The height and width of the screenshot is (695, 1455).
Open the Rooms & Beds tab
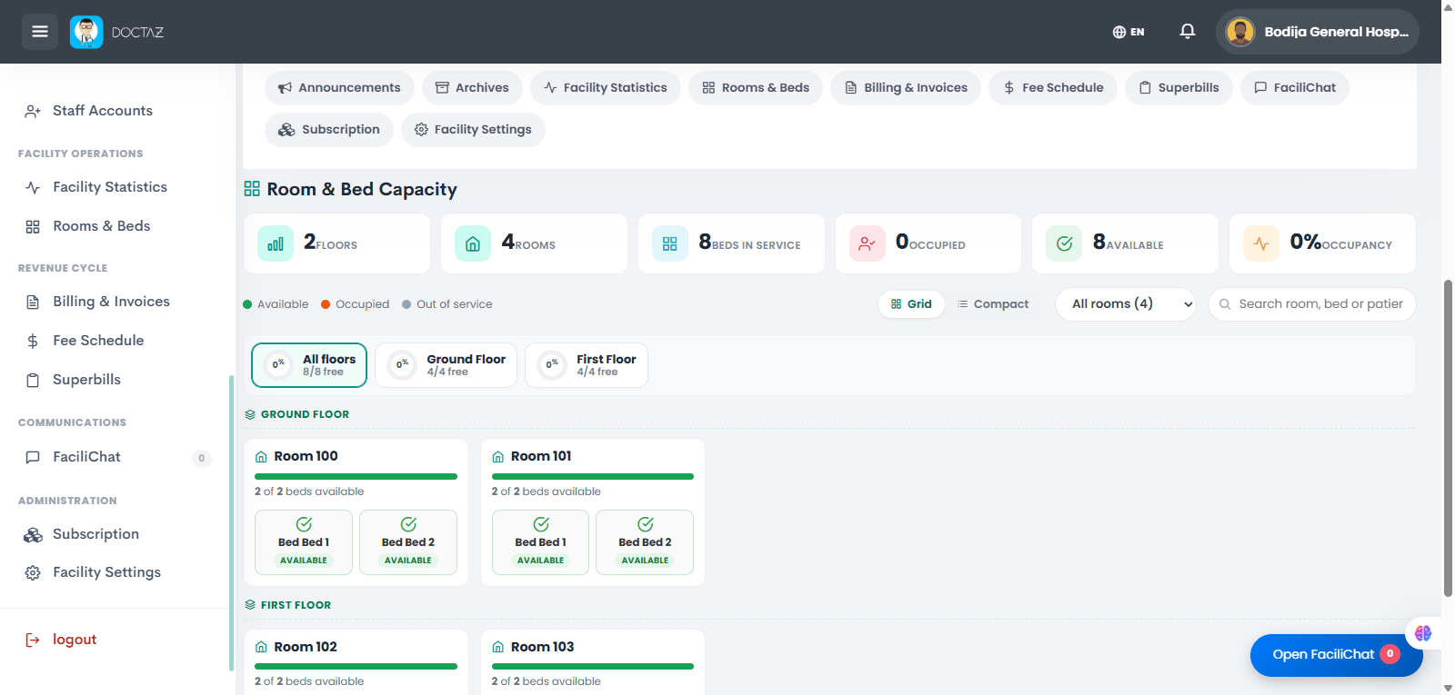756,88
